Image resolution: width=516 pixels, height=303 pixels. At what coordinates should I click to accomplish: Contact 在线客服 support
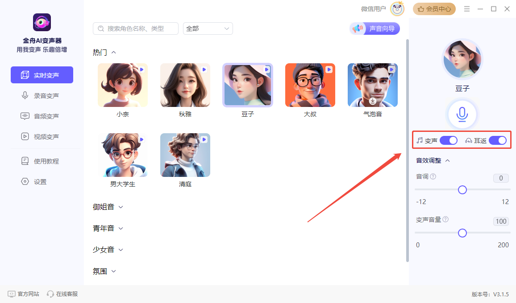[62, 294]
